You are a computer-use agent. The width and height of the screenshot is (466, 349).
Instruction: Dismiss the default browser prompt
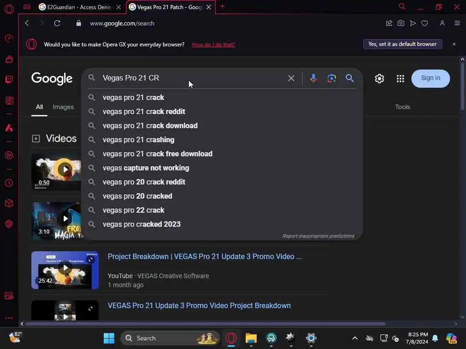point(454,44)
